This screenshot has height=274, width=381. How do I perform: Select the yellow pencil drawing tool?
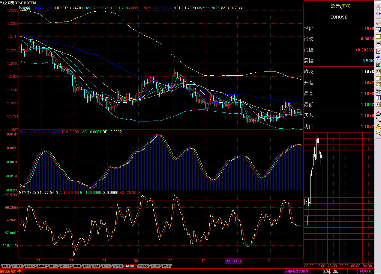pyautogui.click(x=378, y=120)
